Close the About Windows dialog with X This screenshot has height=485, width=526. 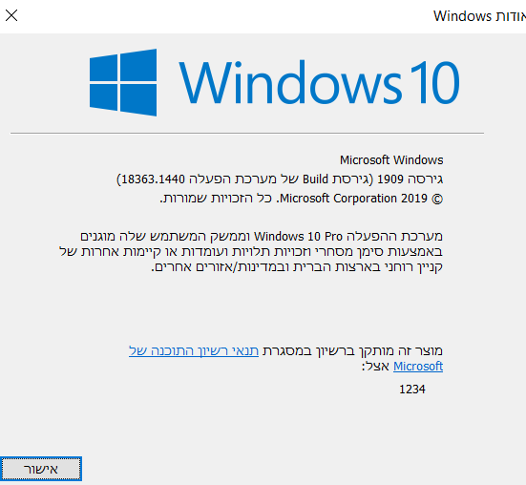point(11,15)
